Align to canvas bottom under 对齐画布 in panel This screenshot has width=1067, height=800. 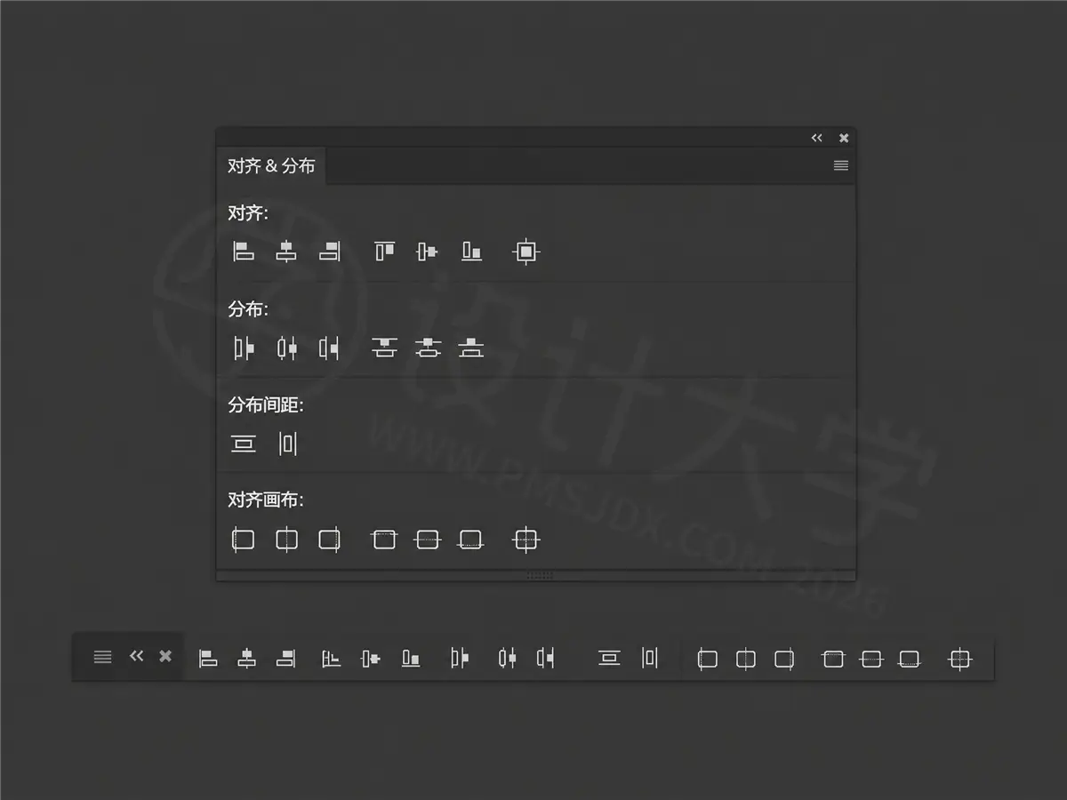pos(471,540)
